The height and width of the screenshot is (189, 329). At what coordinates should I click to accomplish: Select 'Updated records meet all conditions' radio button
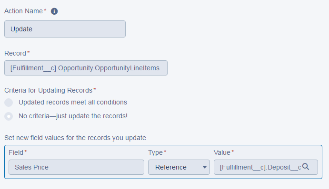(x=9, y=103)
